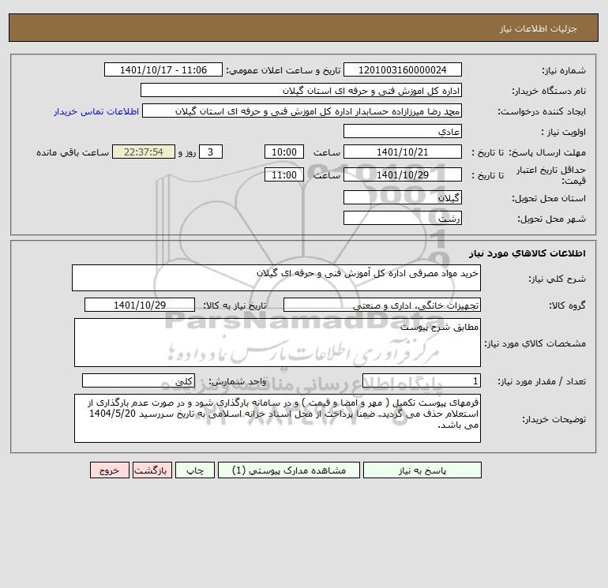Click the unit of measure field 'کلی'
The height and width of the screenshot is (588, 608).
click(x=138, y=381)
